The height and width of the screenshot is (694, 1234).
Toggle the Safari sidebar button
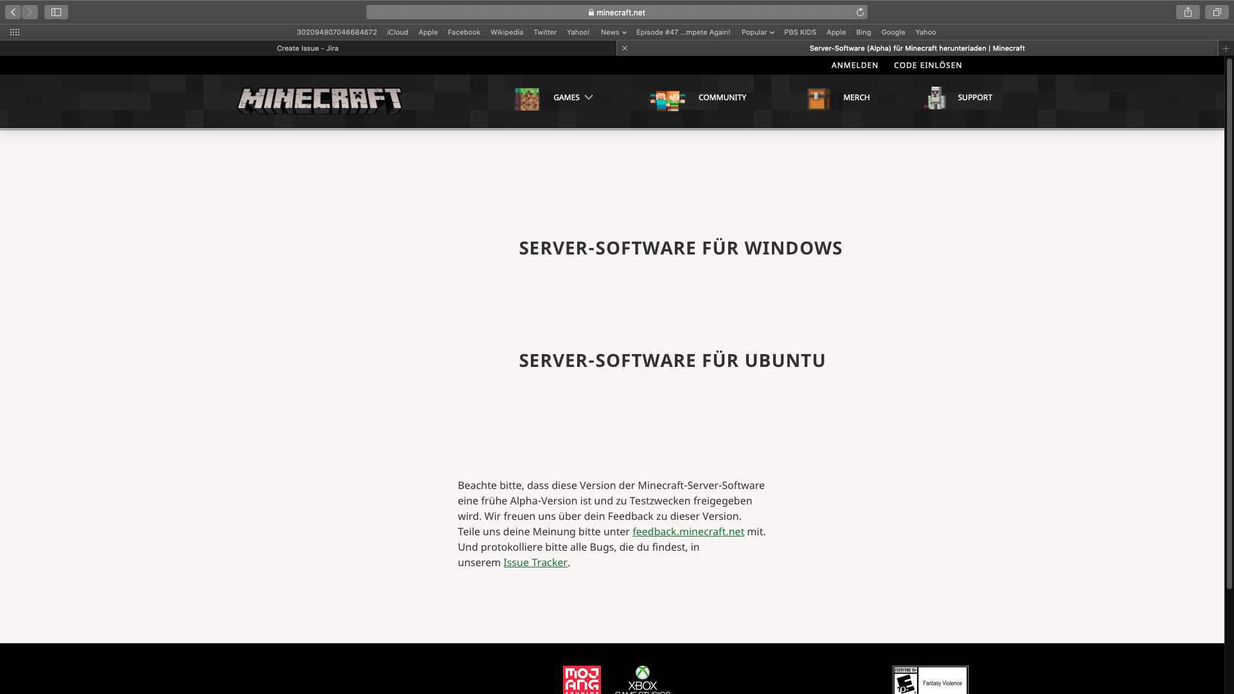click(x=56, y=12)
